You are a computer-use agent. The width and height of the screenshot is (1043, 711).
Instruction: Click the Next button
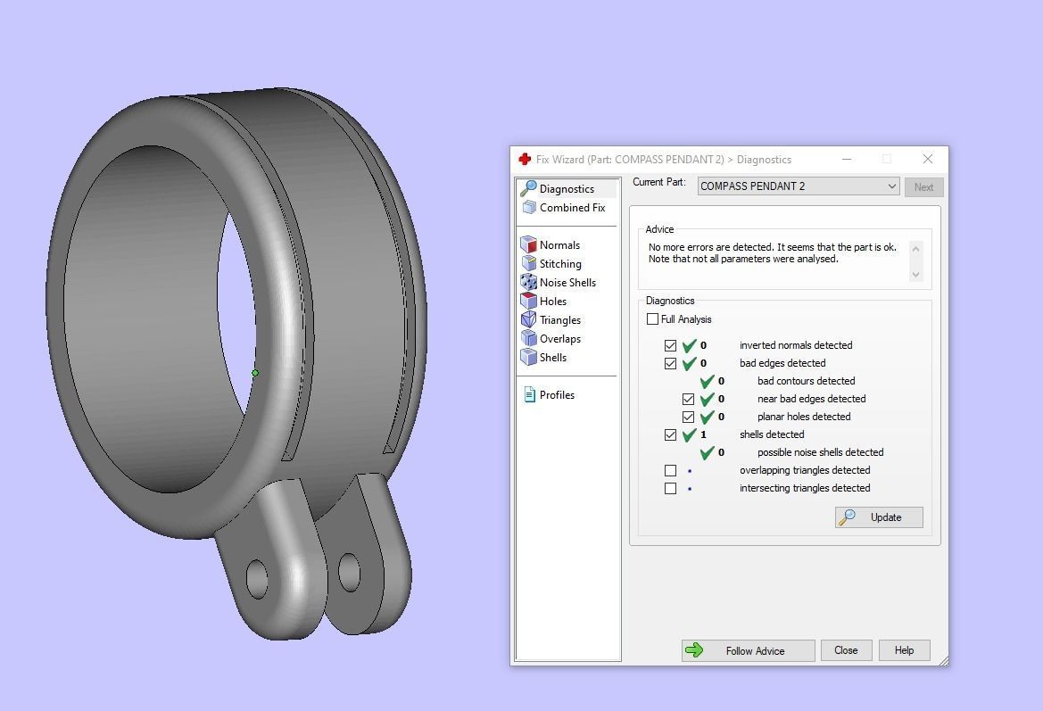(923, 187)
